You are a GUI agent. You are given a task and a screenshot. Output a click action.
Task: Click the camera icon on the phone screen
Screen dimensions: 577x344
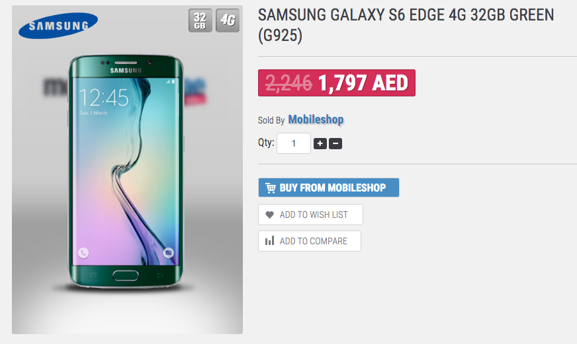[169, 252]
